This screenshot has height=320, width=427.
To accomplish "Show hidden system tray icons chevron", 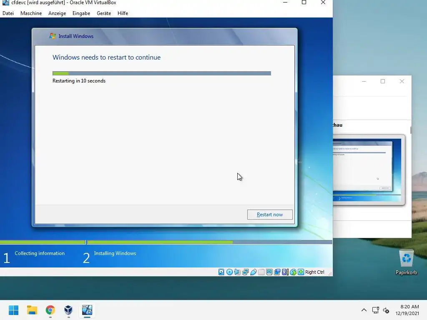I will (x=364, y=310).
